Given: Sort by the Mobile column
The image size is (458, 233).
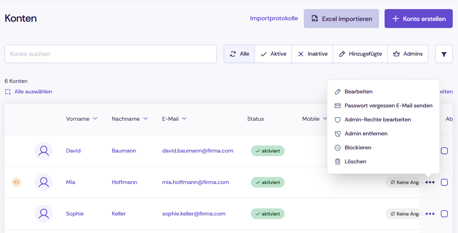Looking at the screenshot, I should [315, 119].
